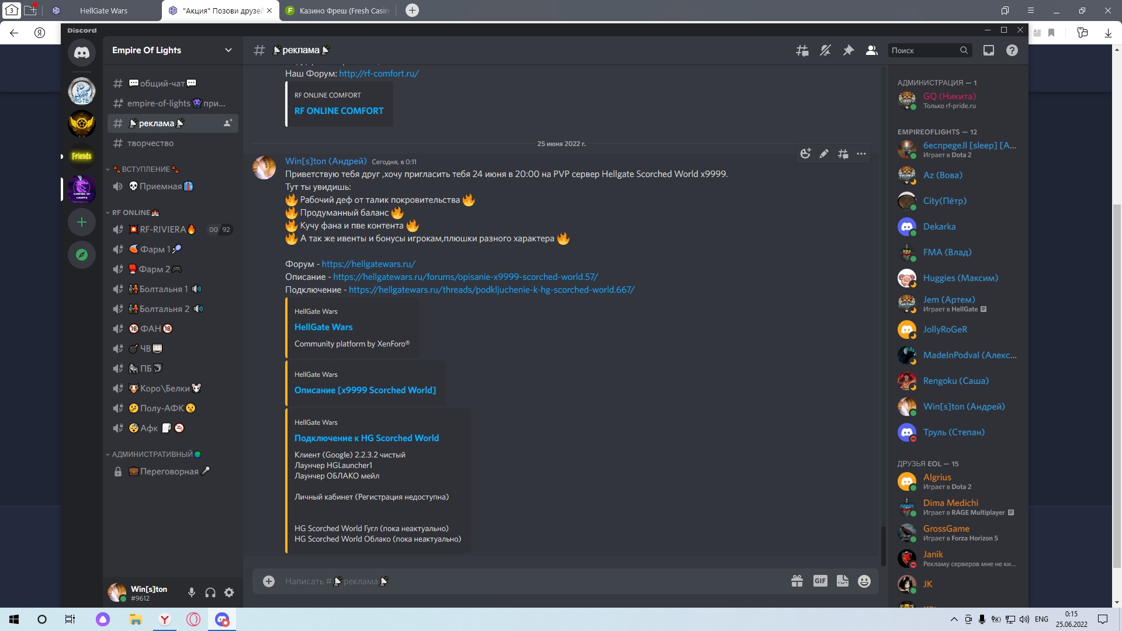Open Help question mark icon

1012,50
